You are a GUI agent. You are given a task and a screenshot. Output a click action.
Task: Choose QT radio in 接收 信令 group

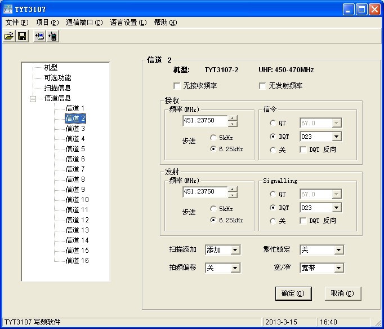(273, 123)
